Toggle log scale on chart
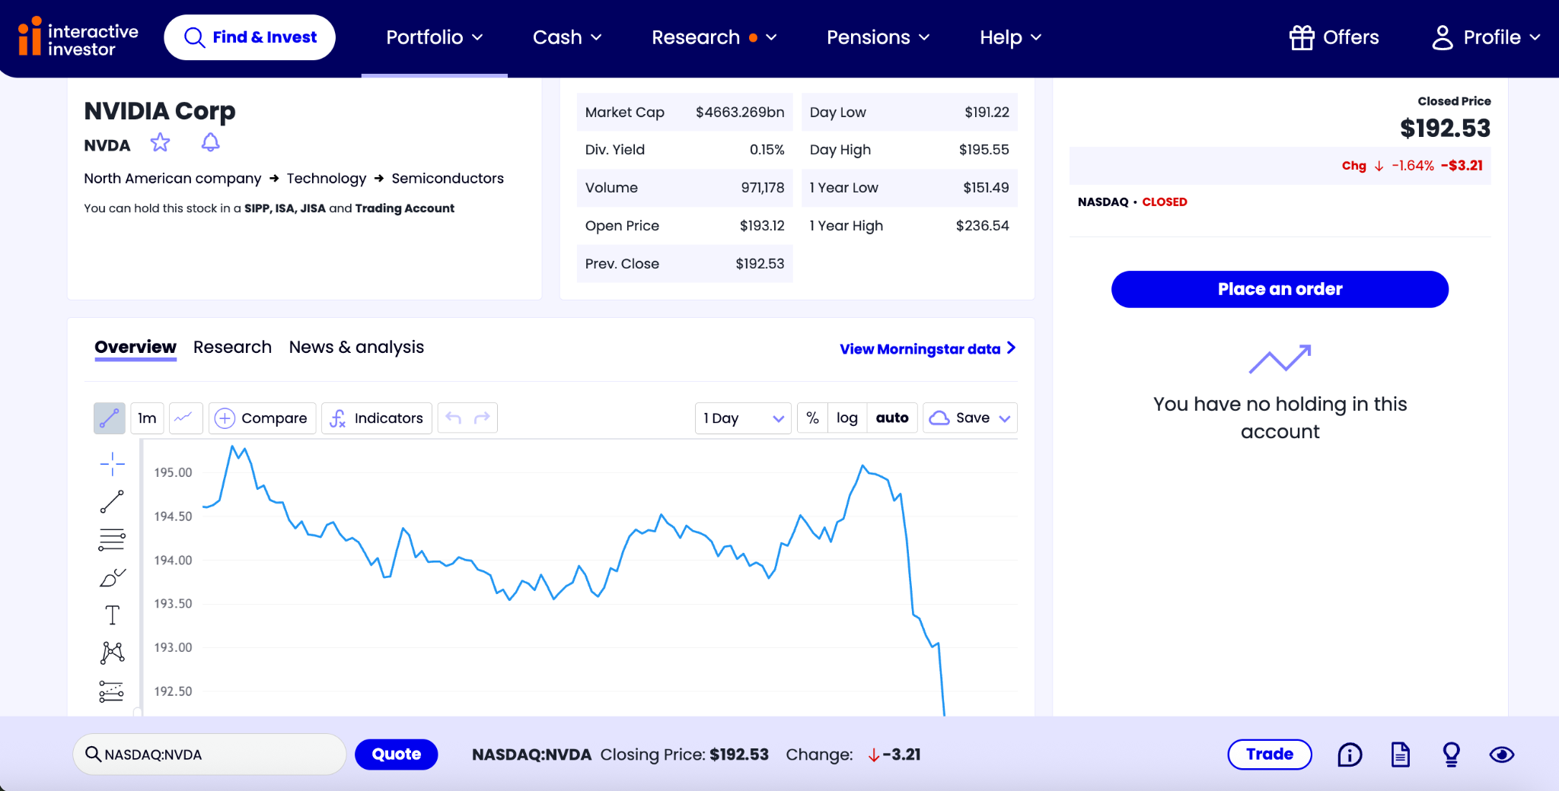Screen dimensions: 1559x791 [846, 418]
